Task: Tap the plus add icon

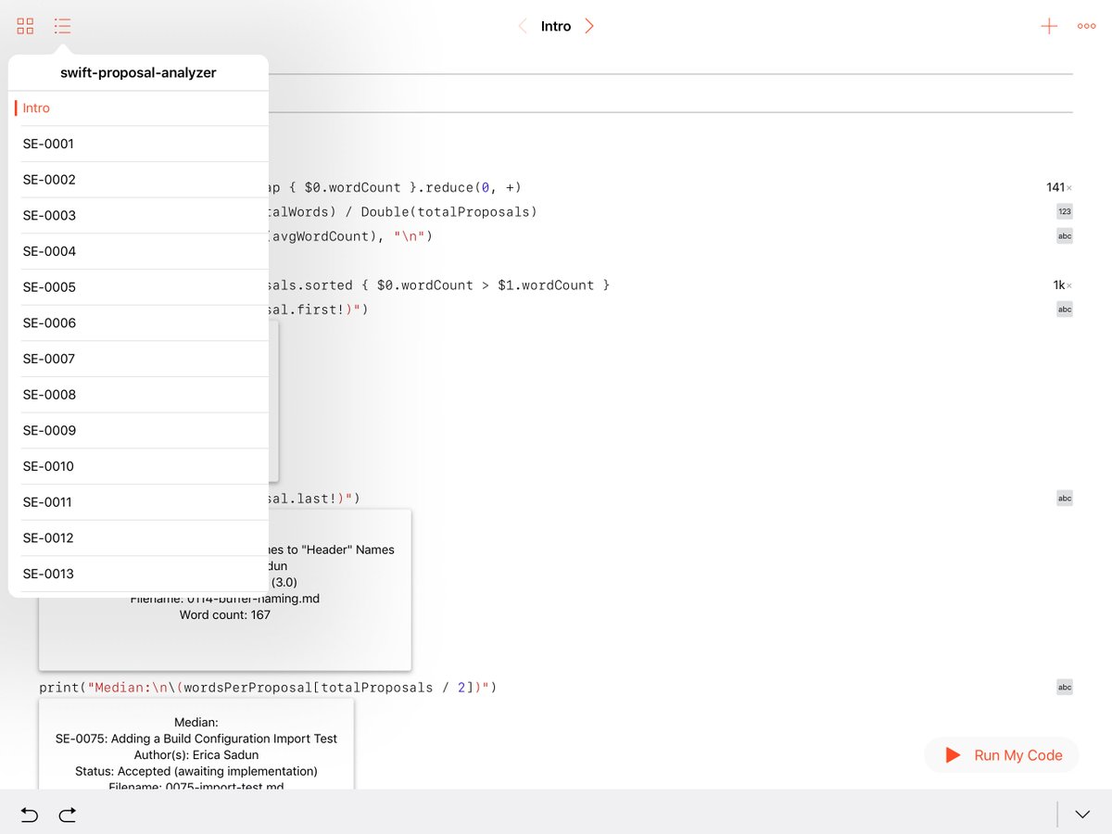Action: 1049,26
